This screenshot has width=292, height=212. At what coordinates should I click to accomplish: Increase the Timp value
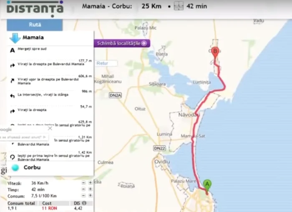[90, 189]
